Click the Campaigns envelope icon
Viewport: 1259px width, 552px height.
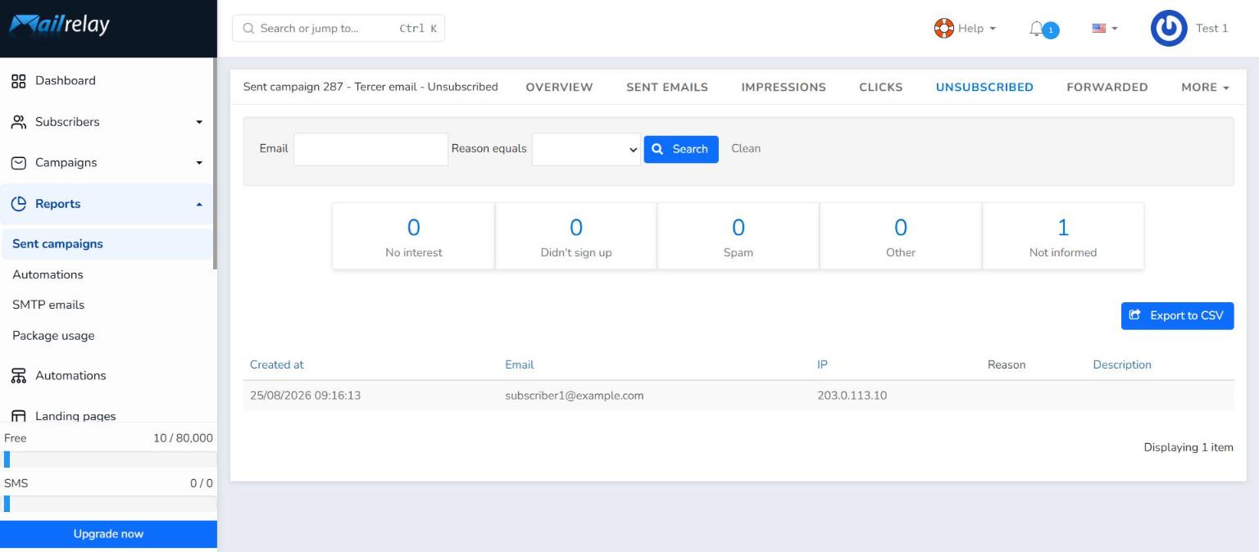coord(18,163)
